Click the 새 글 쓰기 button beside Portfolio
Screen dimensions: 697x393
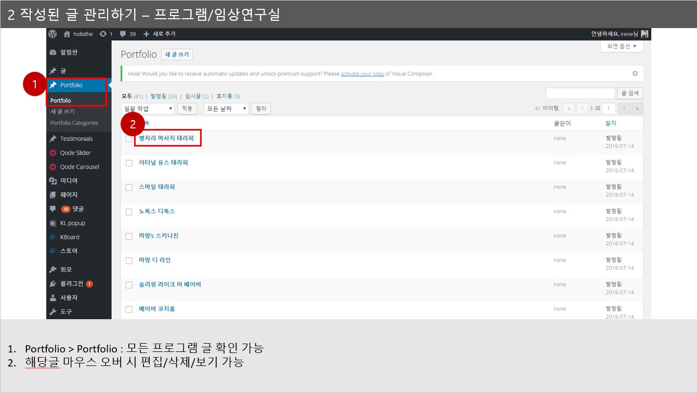click(x=177, y=55)
